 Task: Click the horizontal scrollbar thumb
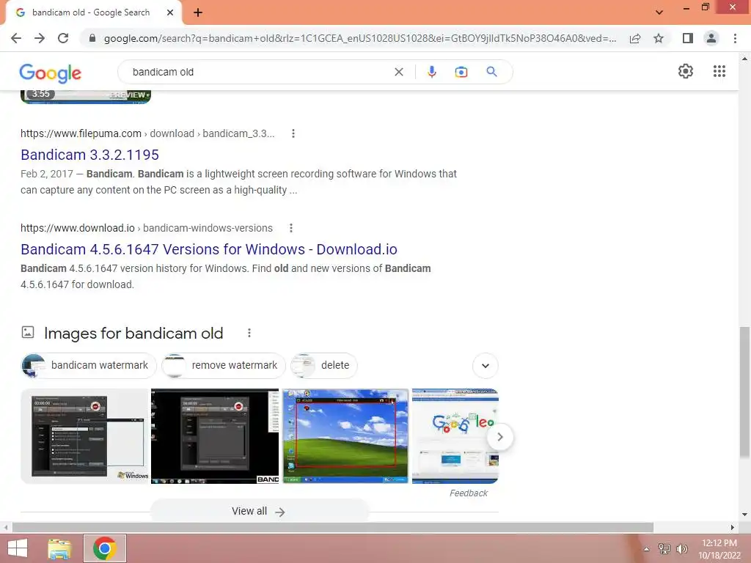click(333, 528)
